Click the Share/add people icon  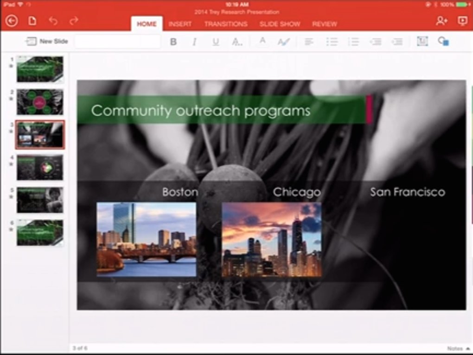[x=441, y=21]
